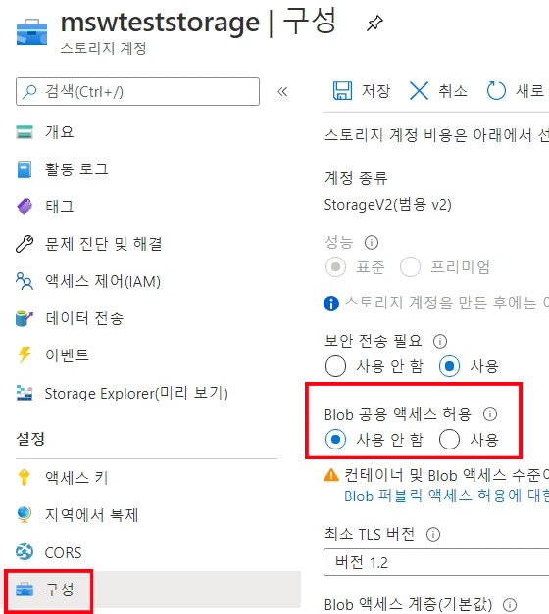Screen dimensions: 549x614
Task: Select 표준 performance radio button
Action: (335, 267)
